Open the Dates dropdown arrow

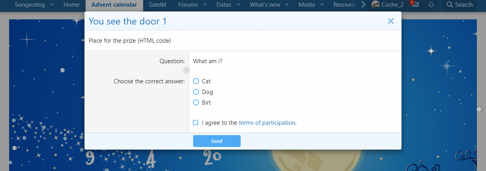(x=238, y=5)
